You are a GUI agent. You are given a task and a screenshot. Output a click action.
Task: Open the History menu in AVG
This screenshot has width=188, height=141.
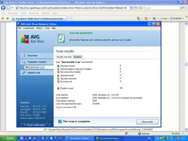pos(39,28)
